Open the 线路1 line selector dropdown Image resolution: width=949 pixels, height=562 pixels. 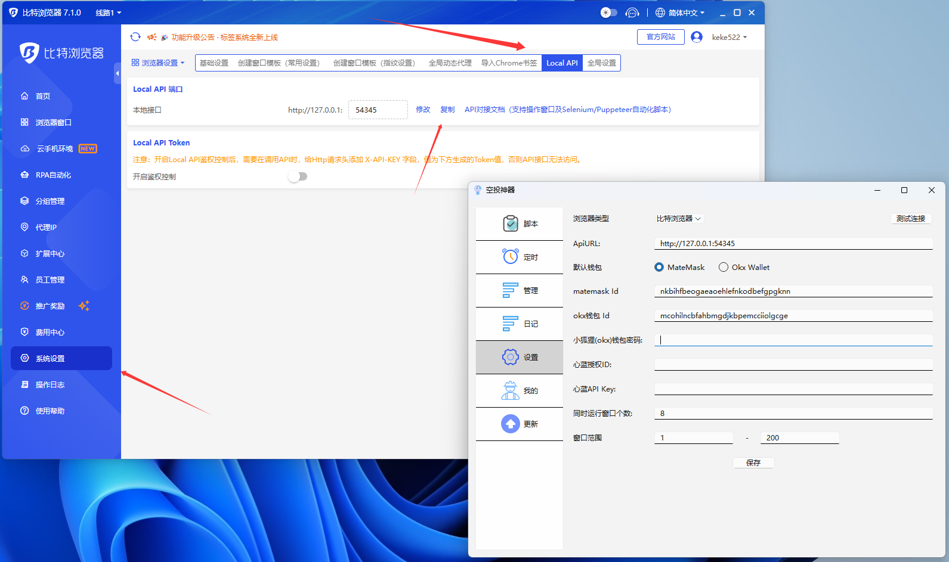click(108, 13)
